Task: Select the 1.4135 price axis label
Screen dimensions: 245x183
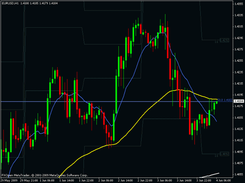Action: [x=239, y=129]
